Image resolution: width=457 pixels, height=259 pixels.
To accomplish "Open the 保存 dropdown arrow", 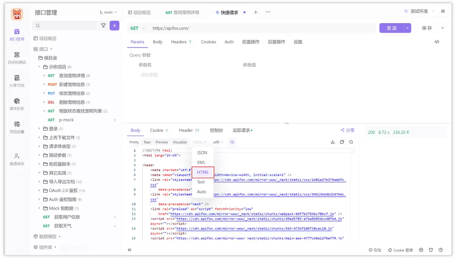I will click(x=443, y=28).
